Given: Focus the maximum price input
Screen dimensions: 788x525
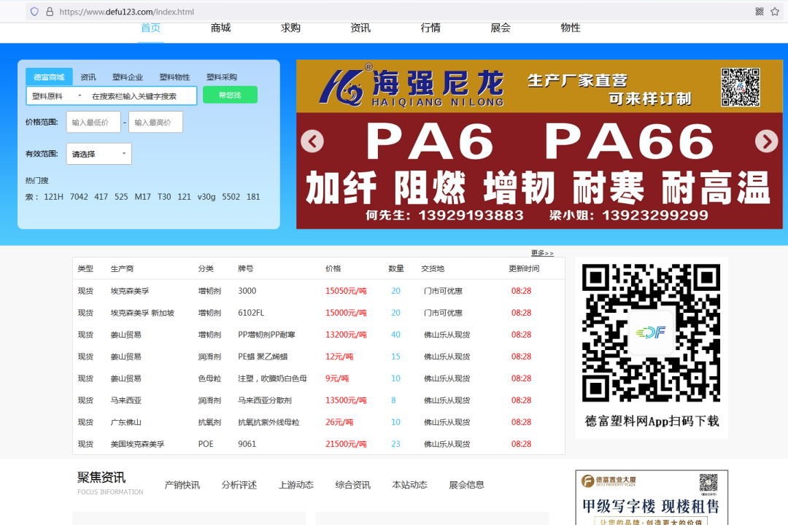Looking at the screenshot, I should [156, 122].
